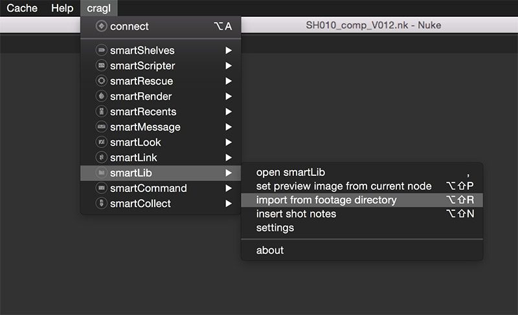Click about in smartLib submenu
The height and width of the screenshot is (315, 518).
click(270, 250)
